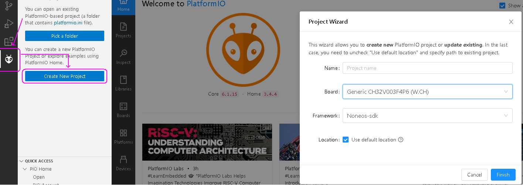This screenshot has width=523, height=185.
Task: Click Create New Project button
Action: (x=65, y=76)
